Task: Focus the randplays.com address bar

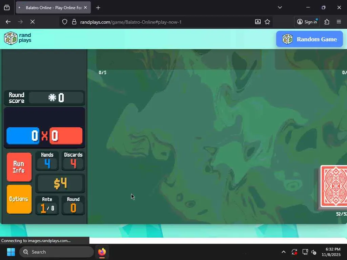Action: (166, 22)
